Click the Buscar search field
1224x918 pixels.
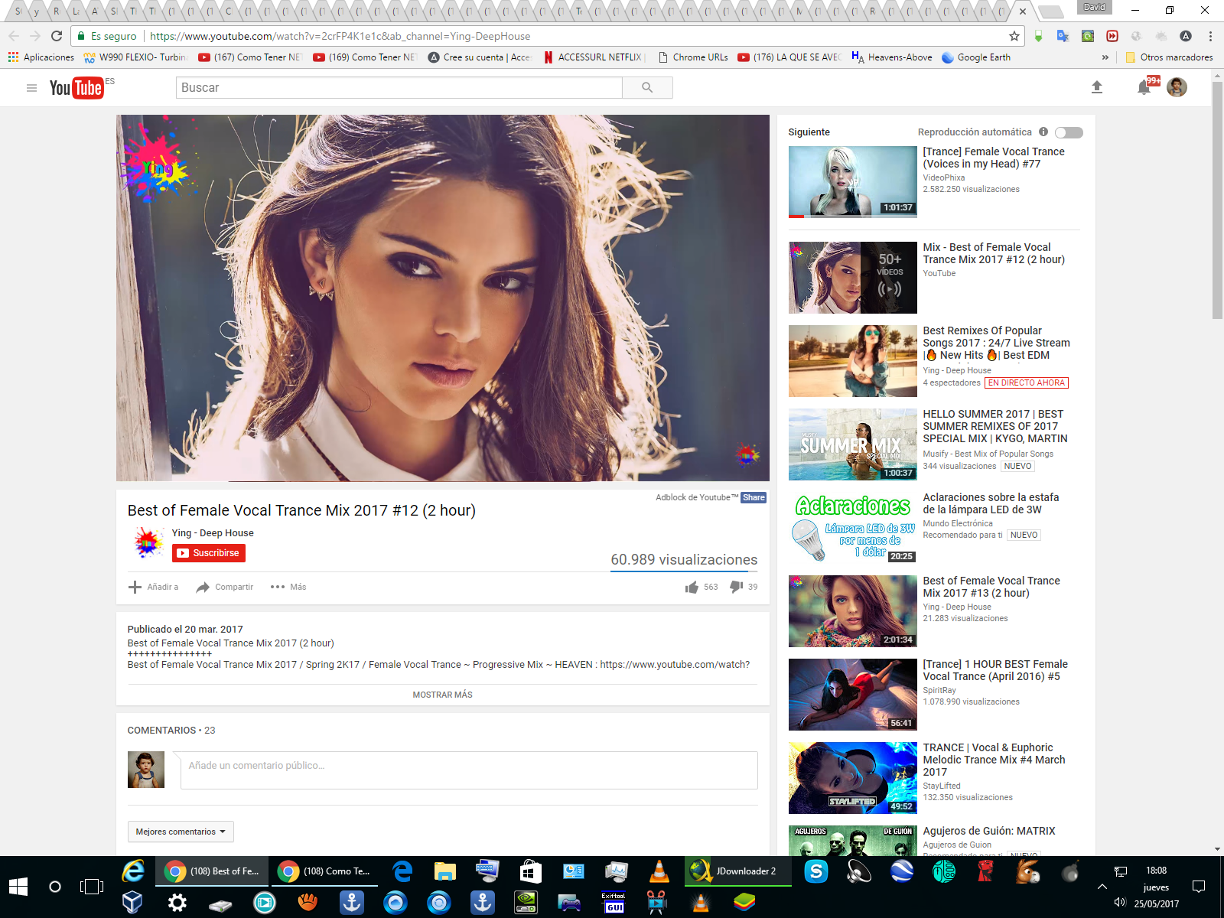[399, 88]
